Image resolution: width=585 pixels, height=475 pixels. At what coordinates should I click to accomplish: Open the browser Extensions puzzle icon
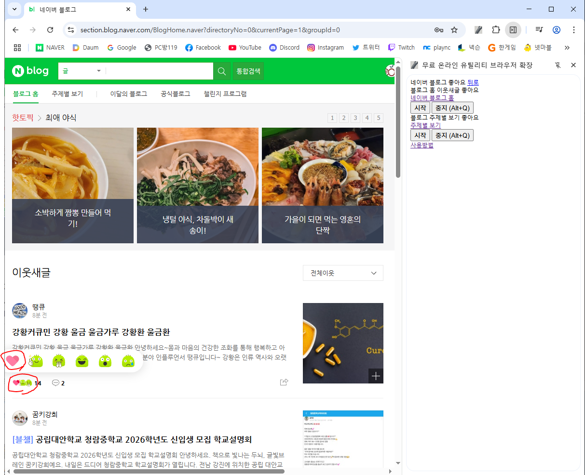pyautogui.click(x=496, y=30)
